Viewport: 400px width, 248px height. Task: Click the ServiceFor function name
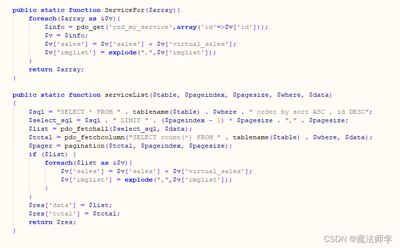[125, 10]
